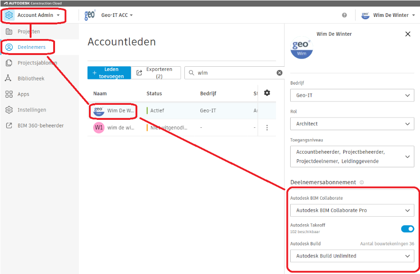Click the Deelnemers person icon
Viewport: 420px width, 274px height.
pyautogui.click(x=9, y=47)
